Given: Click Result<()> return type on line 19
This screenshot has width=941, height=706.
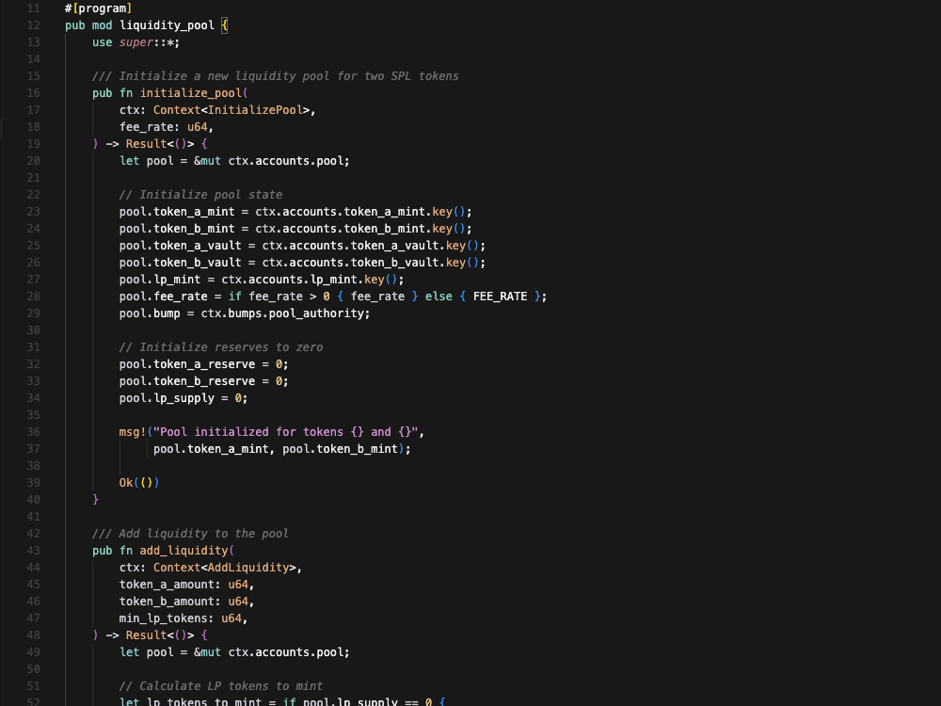Looking at the screenshot, I should click(160, 144).
